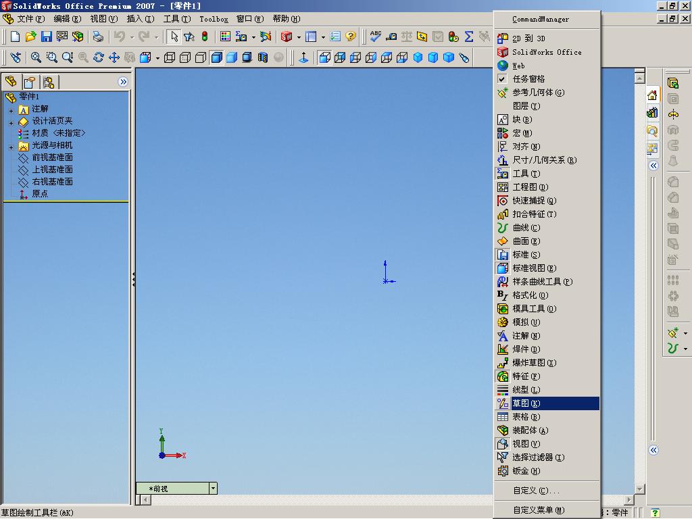Click the Open file folder icon
This screenshot has height=519, width=692.
[x=30, y=36]
